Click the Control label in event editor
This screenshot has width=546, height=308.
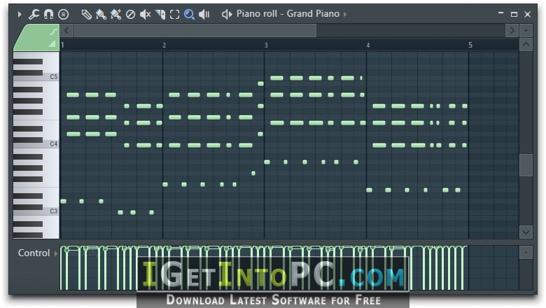click(34, 253)
